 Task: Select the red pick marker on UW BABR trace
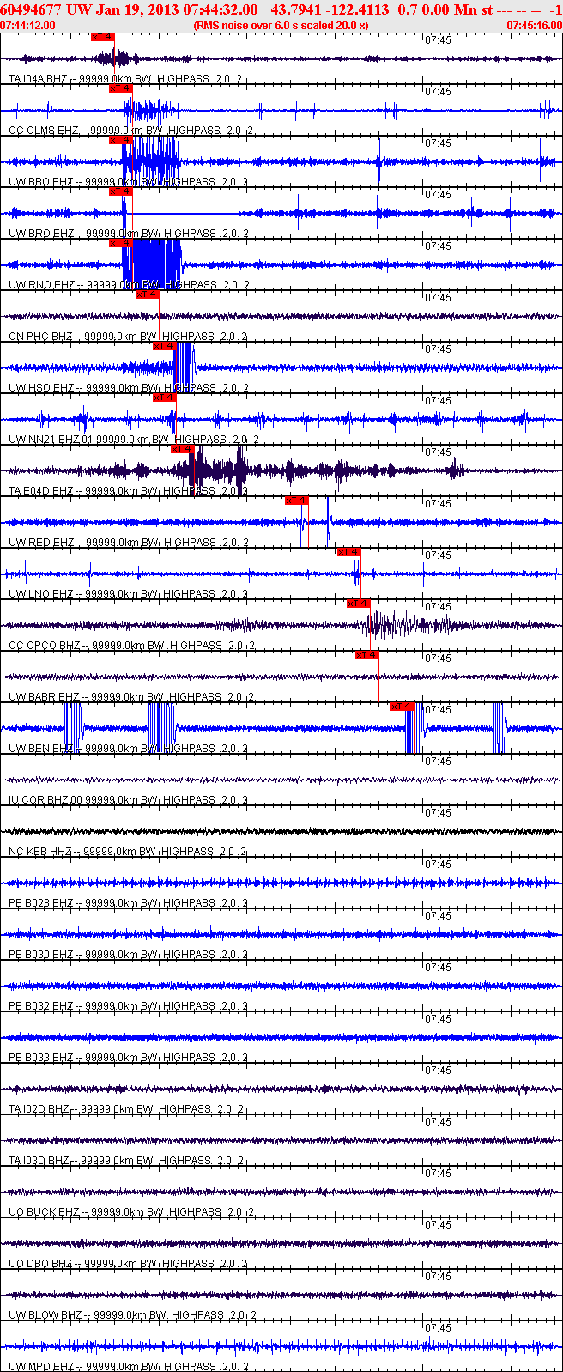367,655
